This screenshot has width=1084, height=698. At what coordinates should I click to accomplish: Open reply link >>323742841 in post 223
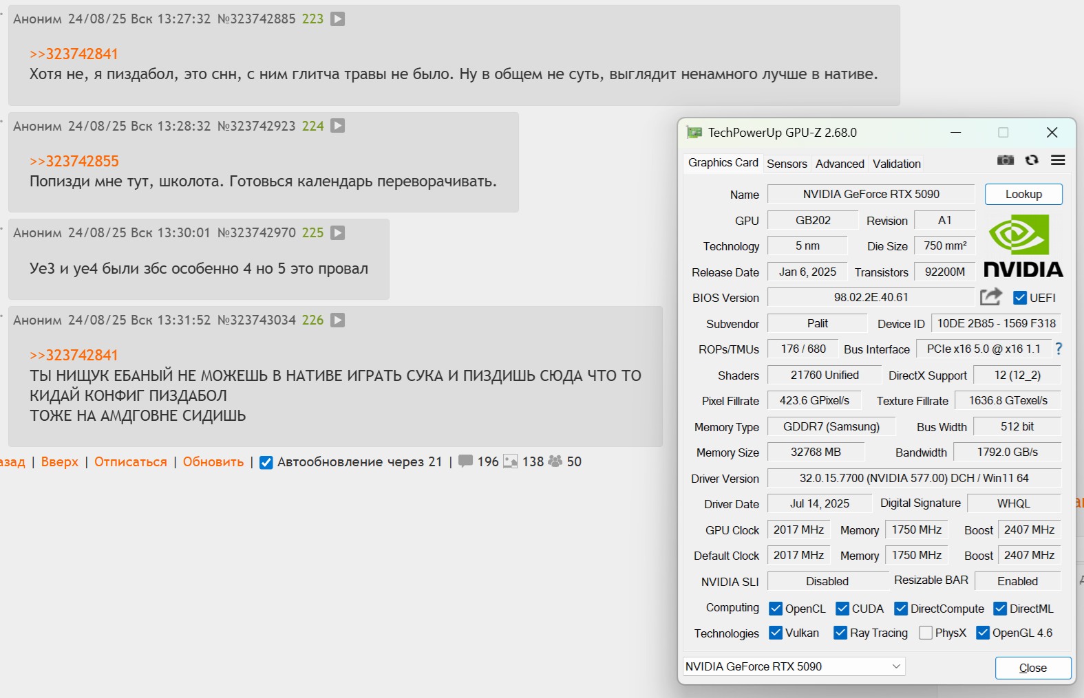pyautogui.click(x=74, y=54)
